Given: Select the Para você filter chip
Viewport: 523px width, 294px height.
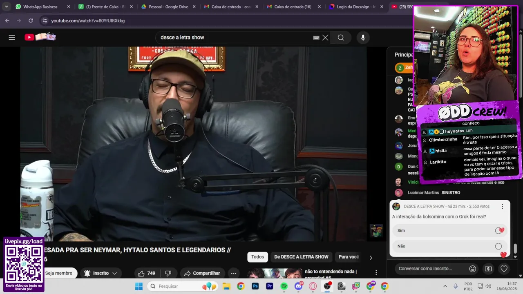Looking at the screenshot, I should coord(349,257).
